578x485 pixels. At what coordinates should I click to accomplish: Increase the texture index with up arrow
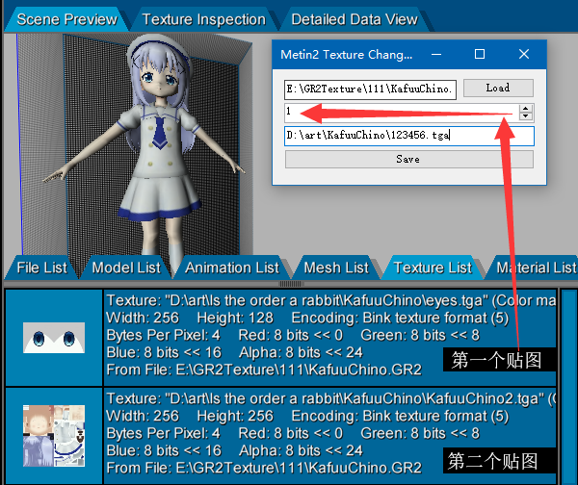click(526, 109)
